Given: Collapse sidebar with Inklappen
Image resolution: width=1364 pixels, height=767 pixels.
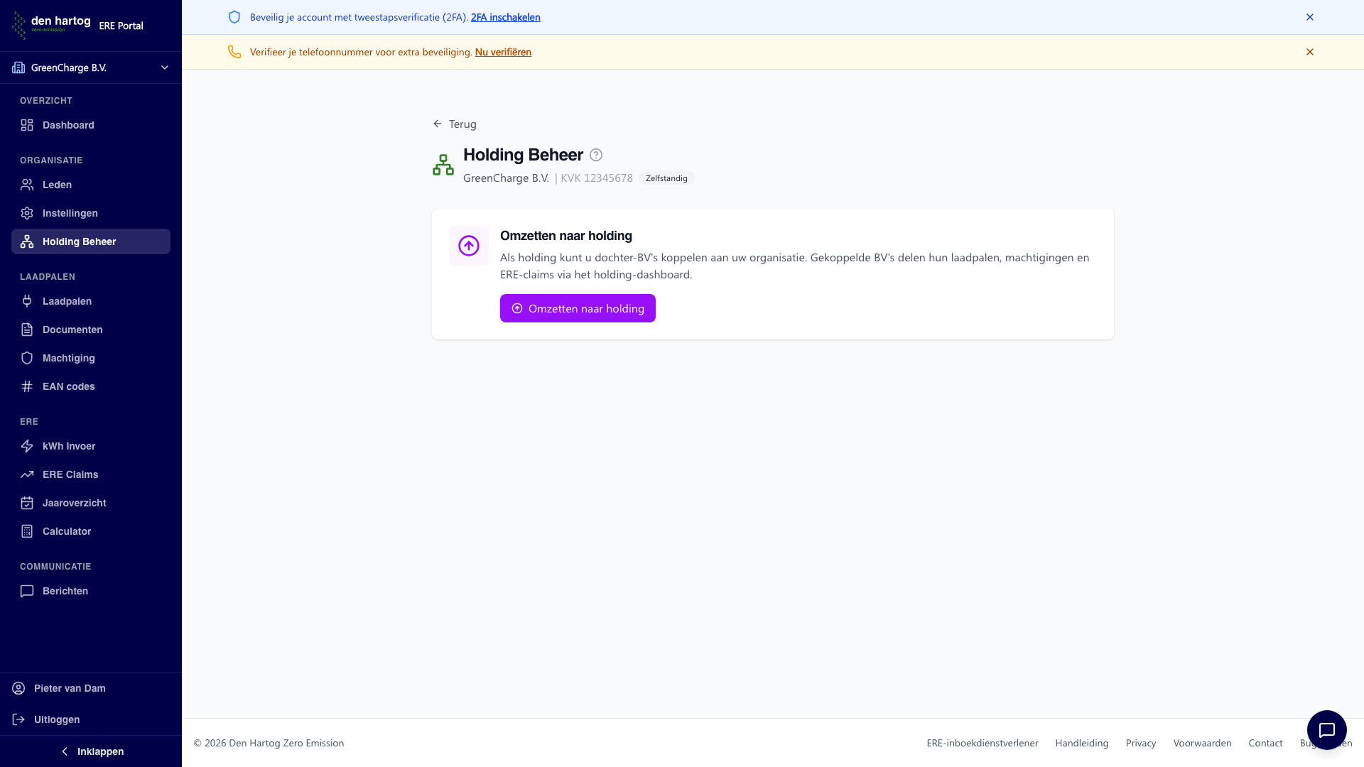Looking at the screenshot, I should [91, 751].
